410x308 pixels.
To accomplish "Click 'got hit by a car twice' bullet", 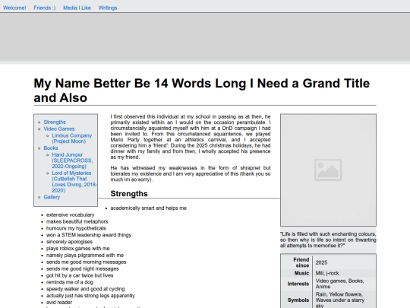I will click(80, 275).
